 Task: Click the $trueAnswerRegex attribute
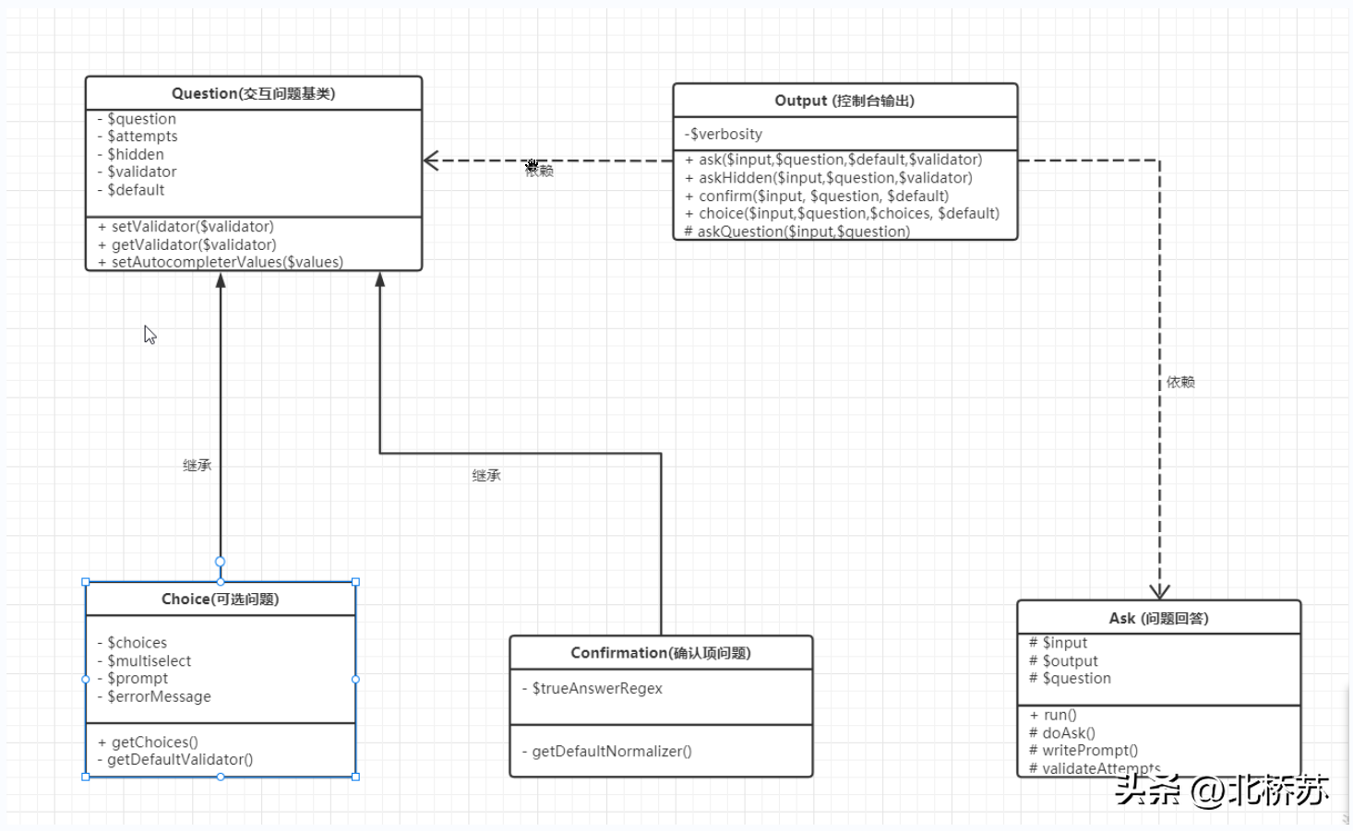[593, 689]
